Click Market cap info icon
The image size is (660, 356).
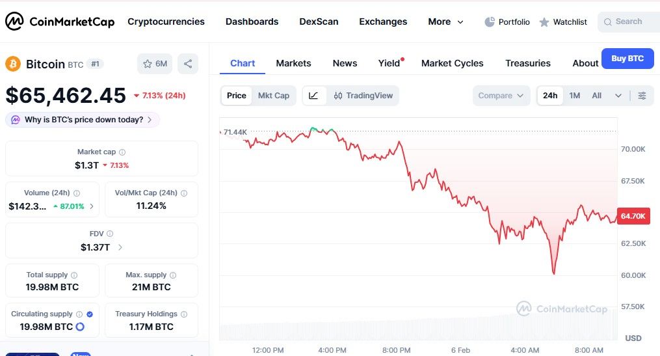point(122,152)
